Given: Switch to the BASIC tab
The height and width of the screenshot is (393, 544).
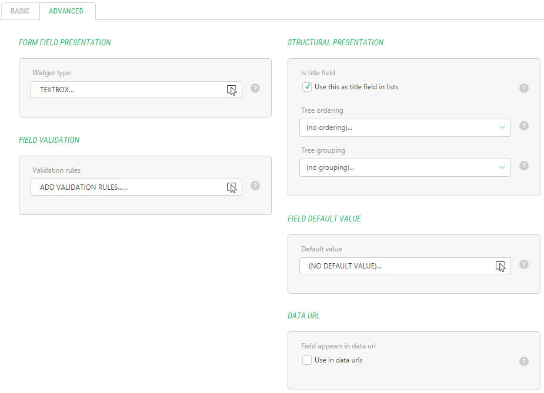Looking at the screenshot, I should tap(20, 11).
